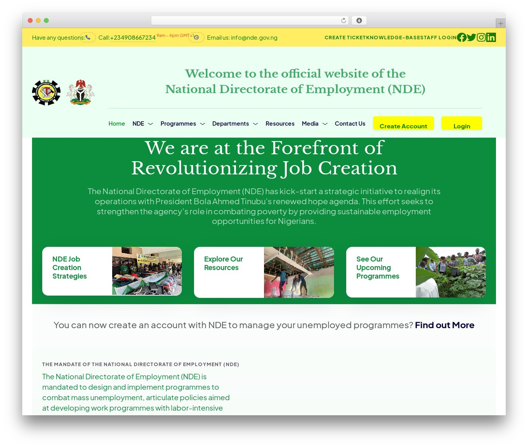Viewport: 528px width, 447px height.
Task: Open the NDE Job Creation Strategies card
Action: [112, 271]
